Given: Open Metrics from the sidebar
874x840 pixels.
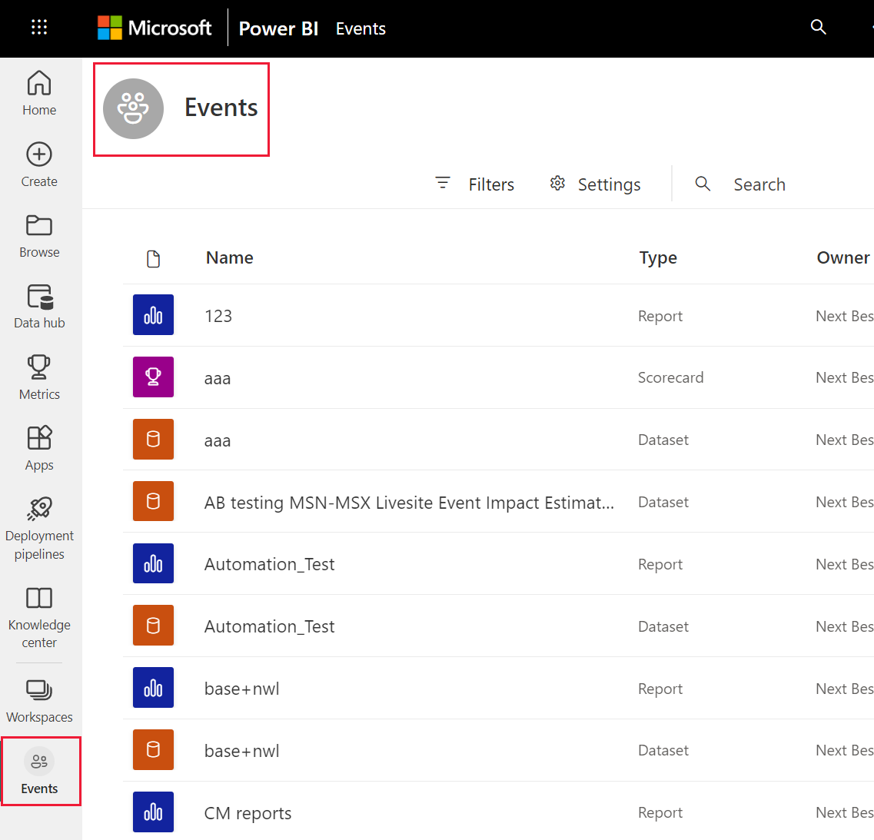Looking at the screenshot, I should (39, 378).
